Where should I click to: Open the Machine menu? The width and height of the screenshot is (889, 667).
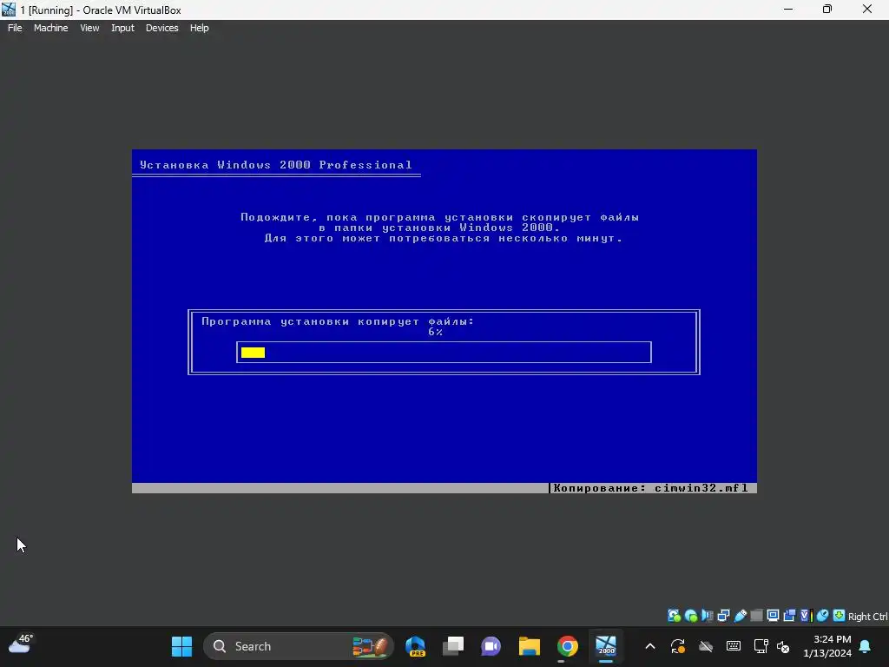50,28
